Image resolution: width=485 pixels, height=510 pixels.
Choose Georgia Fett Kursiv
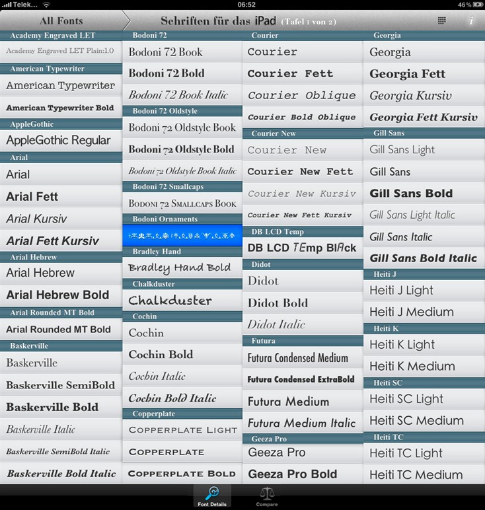click(424, 117)
